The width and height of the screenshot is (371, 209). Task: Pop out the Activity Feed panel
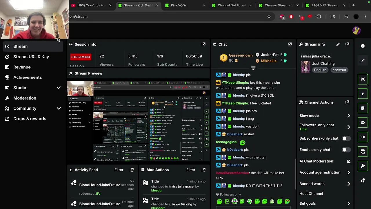click(x=132, y=170)
